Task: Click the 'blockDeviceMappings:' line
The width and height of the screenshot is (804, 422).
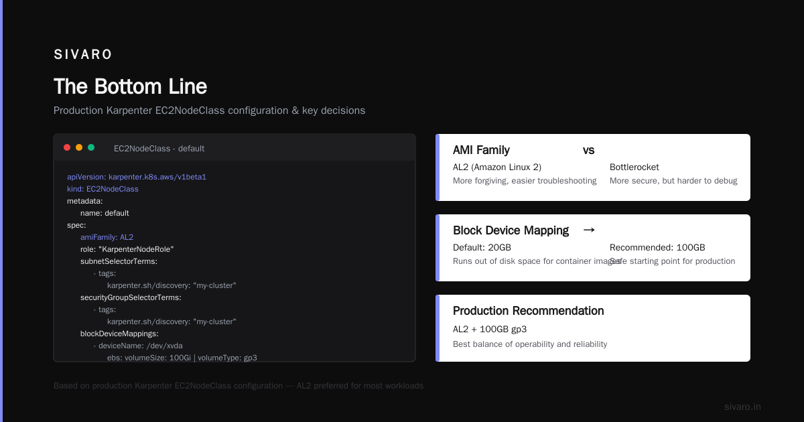Action: click(119, 334)
